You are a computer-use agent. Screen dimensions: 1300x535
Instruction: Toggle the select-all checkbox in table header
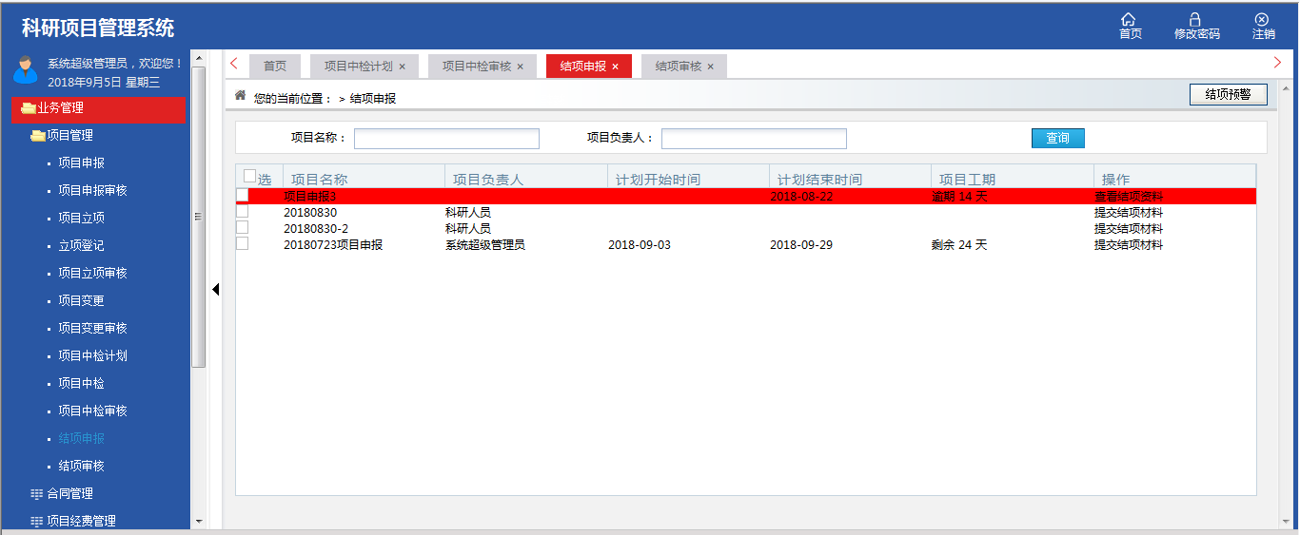249,176
